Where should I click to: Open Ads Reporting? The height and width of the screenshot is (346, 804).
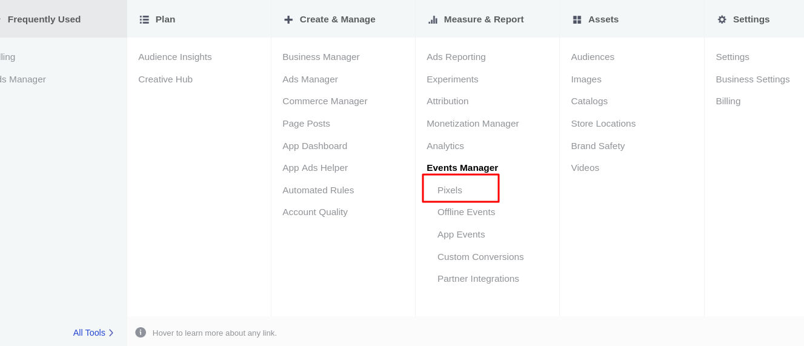456,57
